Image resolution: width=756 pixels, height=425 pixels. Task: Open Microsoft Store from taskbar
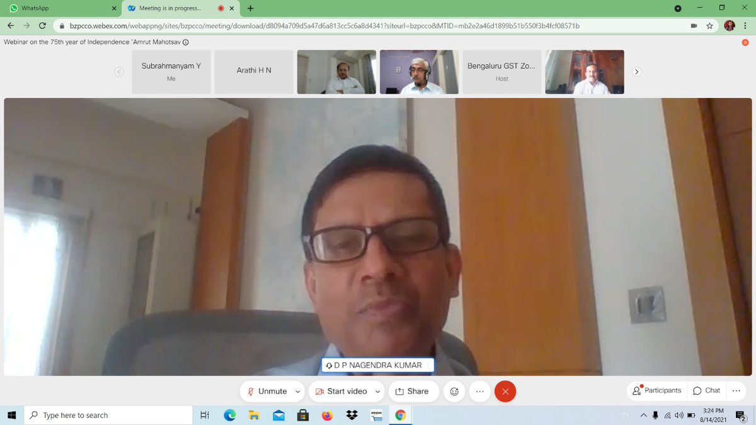302,415
